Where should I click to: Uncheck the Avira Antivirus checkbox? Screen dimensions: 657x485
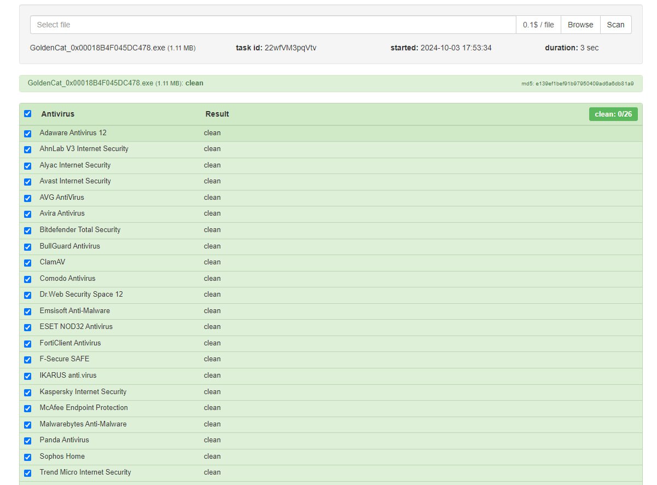click(x=28, y=214)
